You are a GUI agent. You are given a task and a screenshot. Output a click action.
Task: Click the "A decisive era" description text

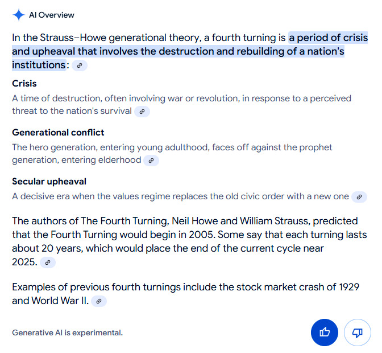click(180, 196)
